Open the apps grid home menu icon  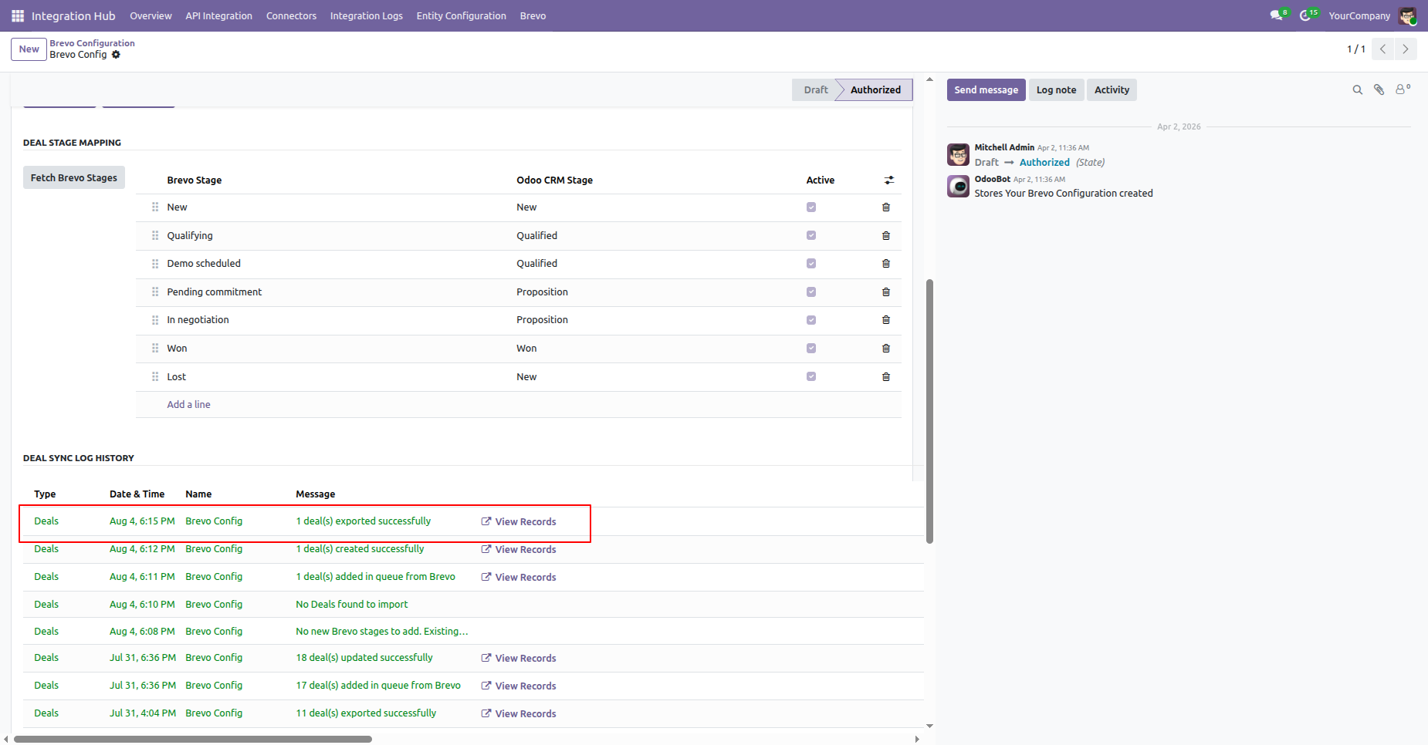pos(18,15)
